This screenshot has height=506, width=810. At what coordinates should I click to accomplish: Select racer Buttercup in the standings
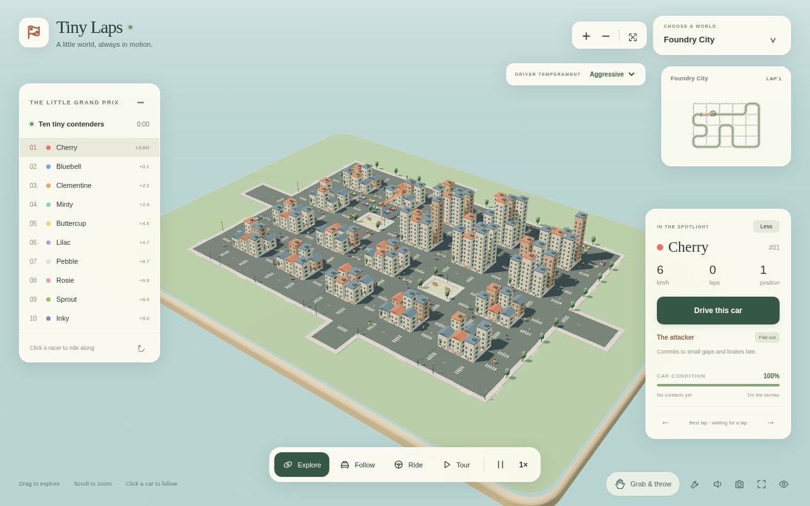tap(89, 223)
